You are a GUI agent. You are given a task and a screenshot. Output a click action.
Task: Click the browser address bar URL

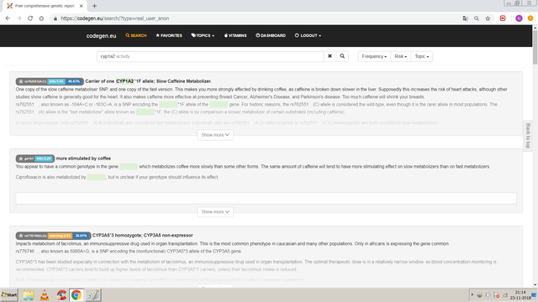coord(114,18)
